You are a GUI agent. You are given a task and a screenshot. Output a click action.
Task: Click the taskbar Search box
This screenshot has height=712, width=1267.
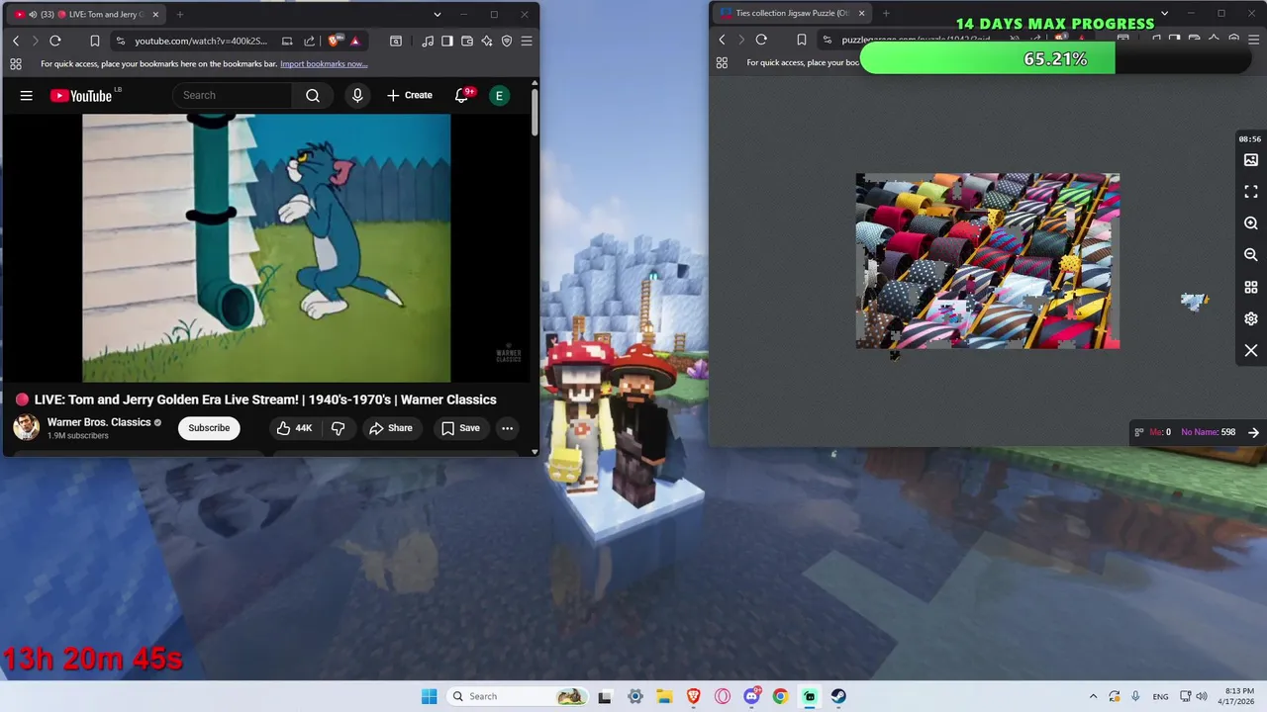point(517,696)
